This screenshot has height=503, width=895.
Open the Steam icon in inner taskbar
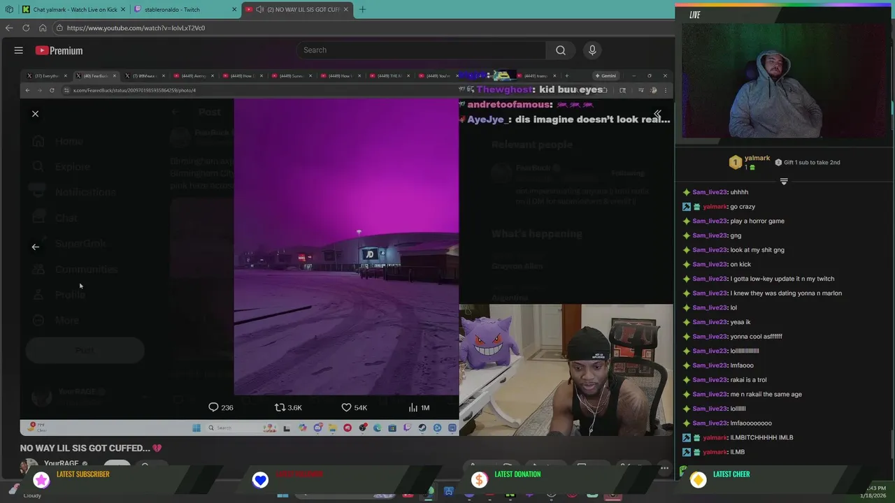pos(422,428)
